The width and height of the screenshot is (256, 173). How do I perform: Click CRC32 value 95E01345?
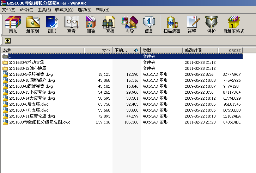pos(232,104)
